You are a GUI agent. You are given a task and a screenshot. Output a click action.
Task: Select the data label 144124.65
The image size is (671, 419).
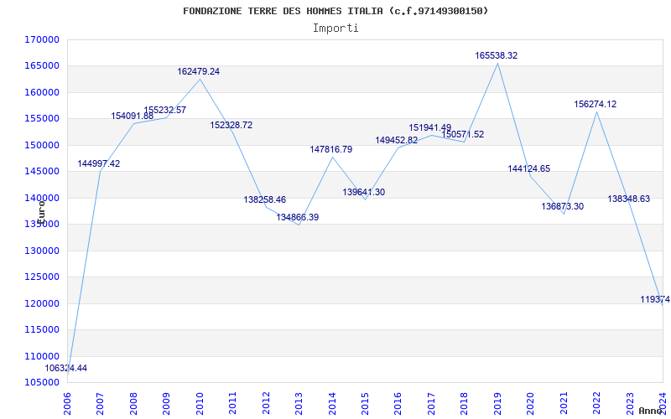[529, 169]
